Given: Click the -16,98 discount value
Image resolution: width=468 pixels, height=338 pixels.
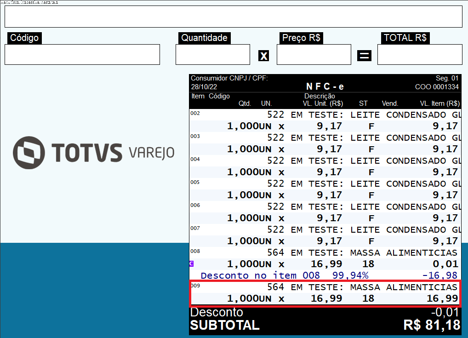Looking at the screenshot, I should coord(439,275).
